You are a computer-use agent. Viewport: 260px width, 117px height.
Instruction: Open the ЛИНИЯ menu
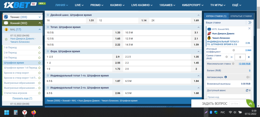click(62, 5)
